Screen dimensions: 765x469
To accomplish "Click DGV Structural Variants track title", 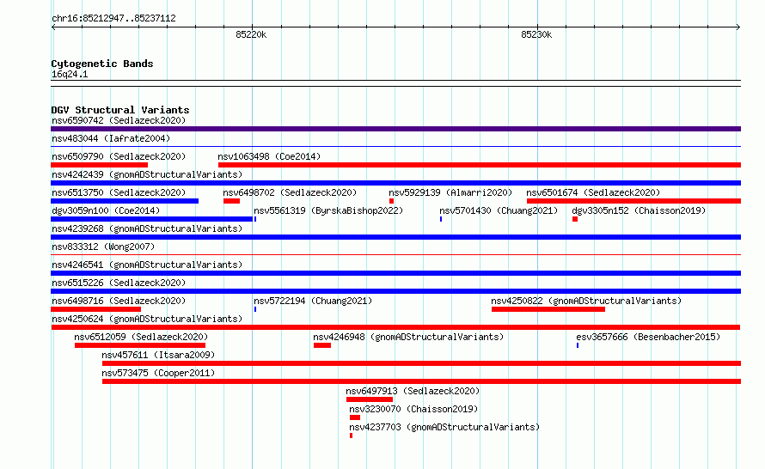I will pyautogui.click(x=120, y=110).
